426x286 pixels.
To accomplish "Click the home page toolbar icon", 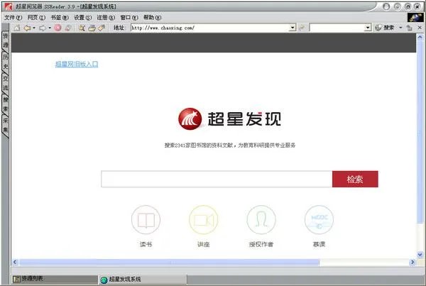I will pos(17,28).
